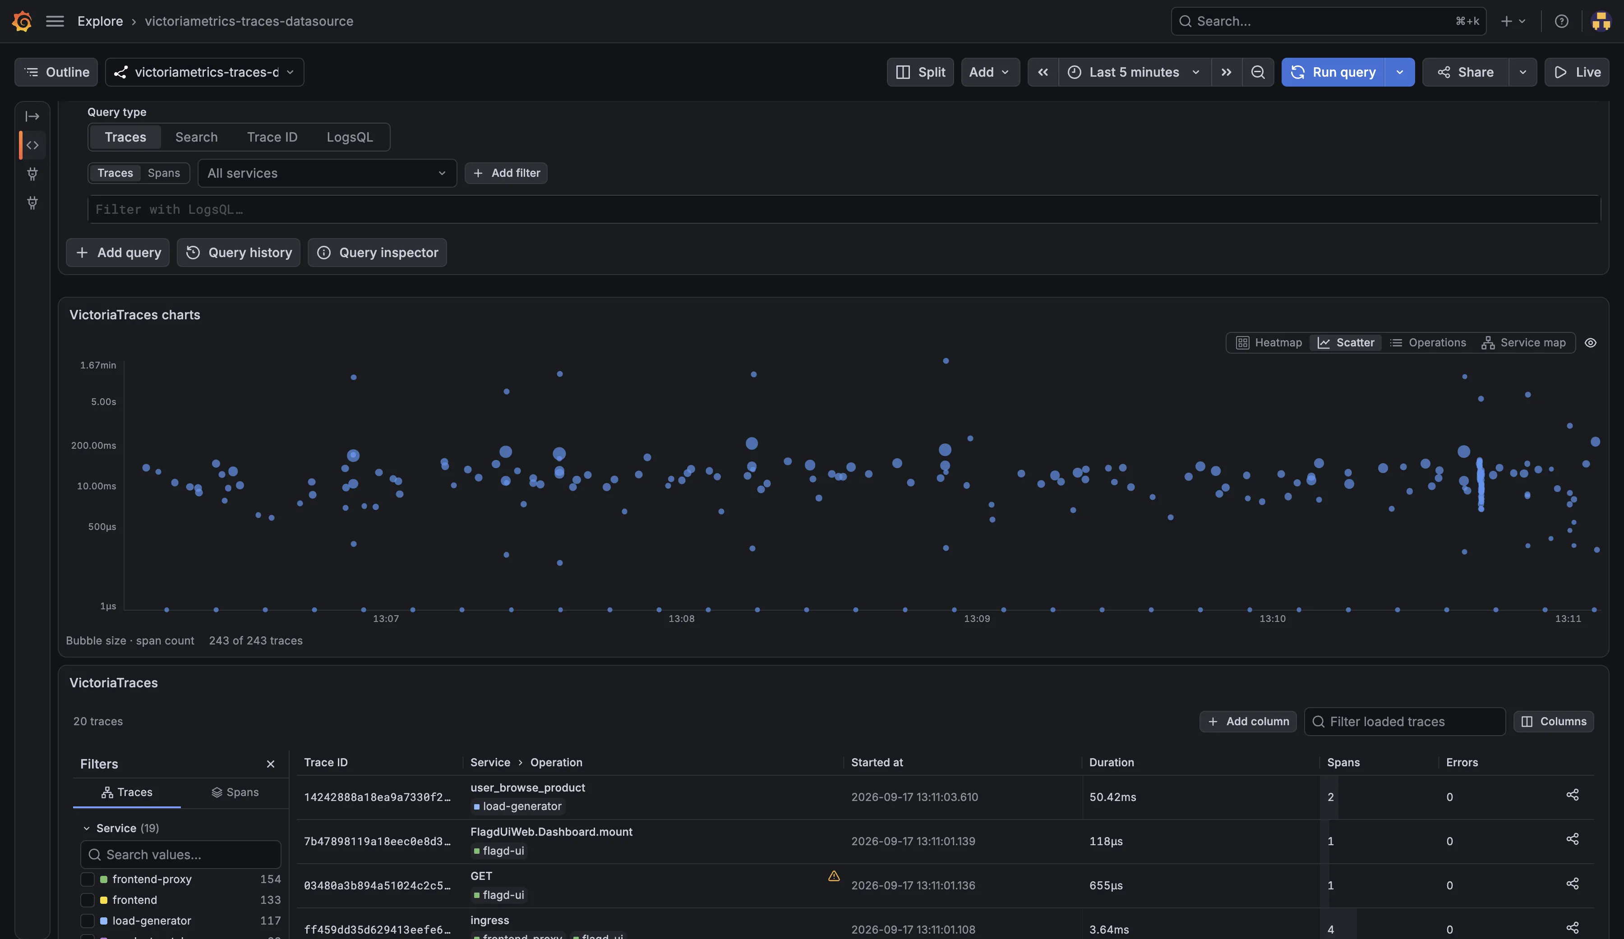This screenshot has height=939, width=1624.
Task: Focus the Search values field
Action: click(180, 855)
